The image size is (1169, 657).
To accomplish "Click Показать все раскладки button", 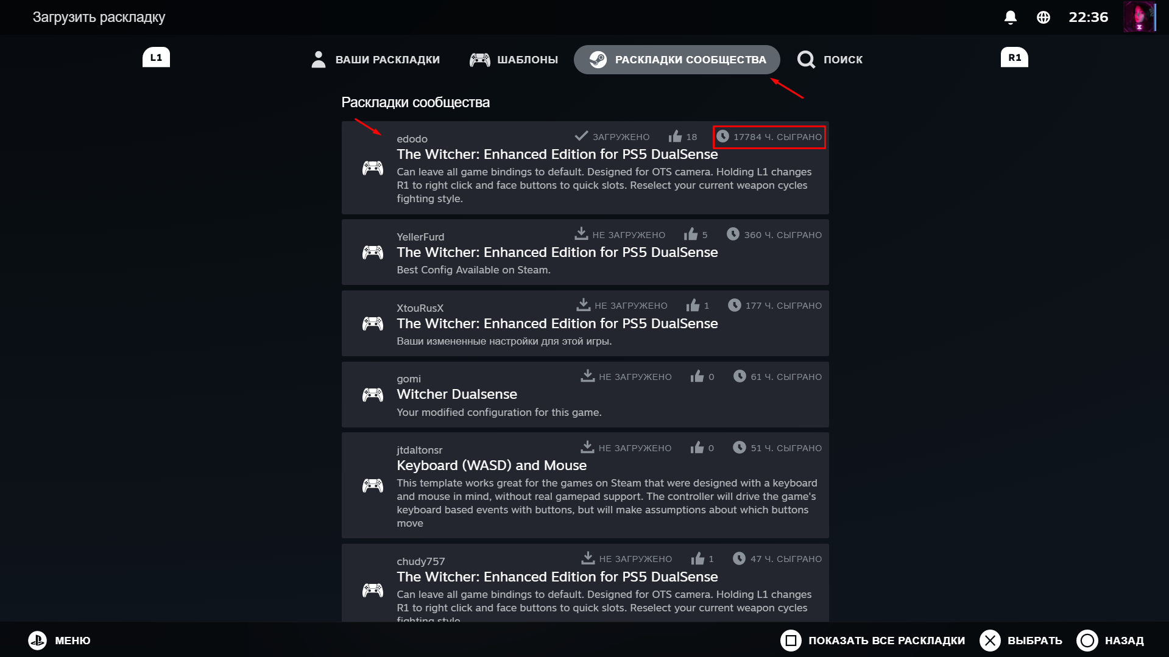I will click(x=873, y=641).
